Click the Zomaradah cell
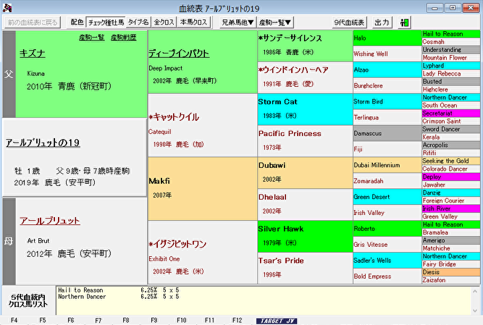 (x=387, y=181)
